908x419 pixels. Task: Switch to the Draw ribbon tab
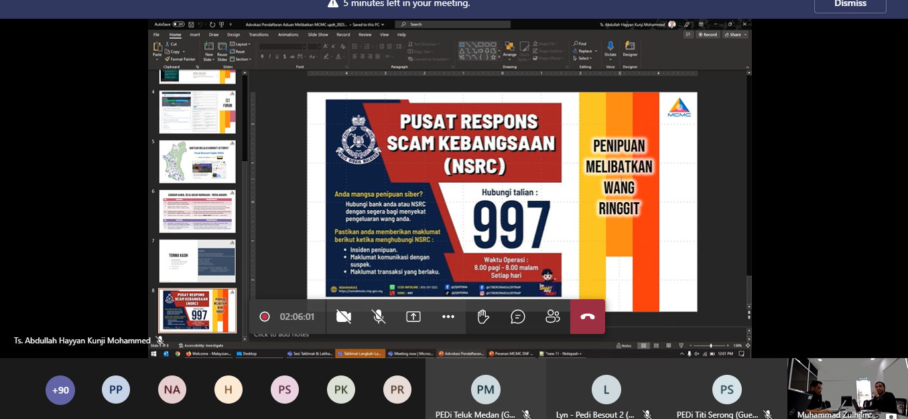(x=214, y=35)
